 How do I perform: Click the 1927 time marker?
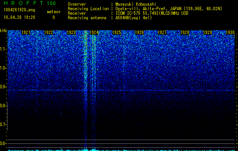tap(162, 32)
